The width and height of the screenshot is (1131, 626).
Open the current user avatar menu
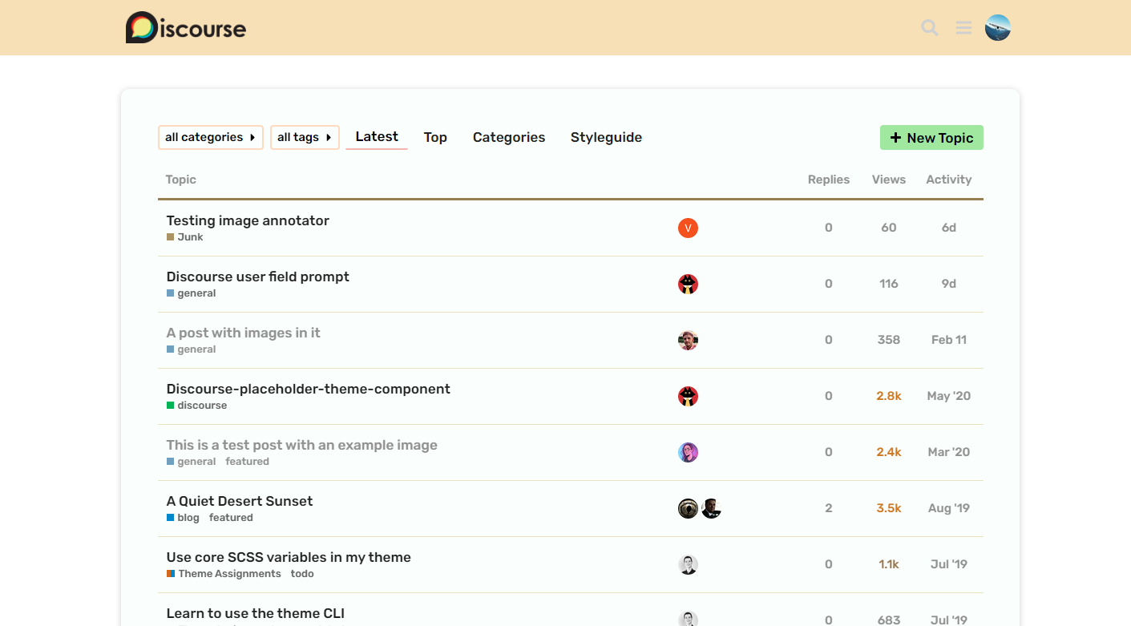(x=998, y=28)
